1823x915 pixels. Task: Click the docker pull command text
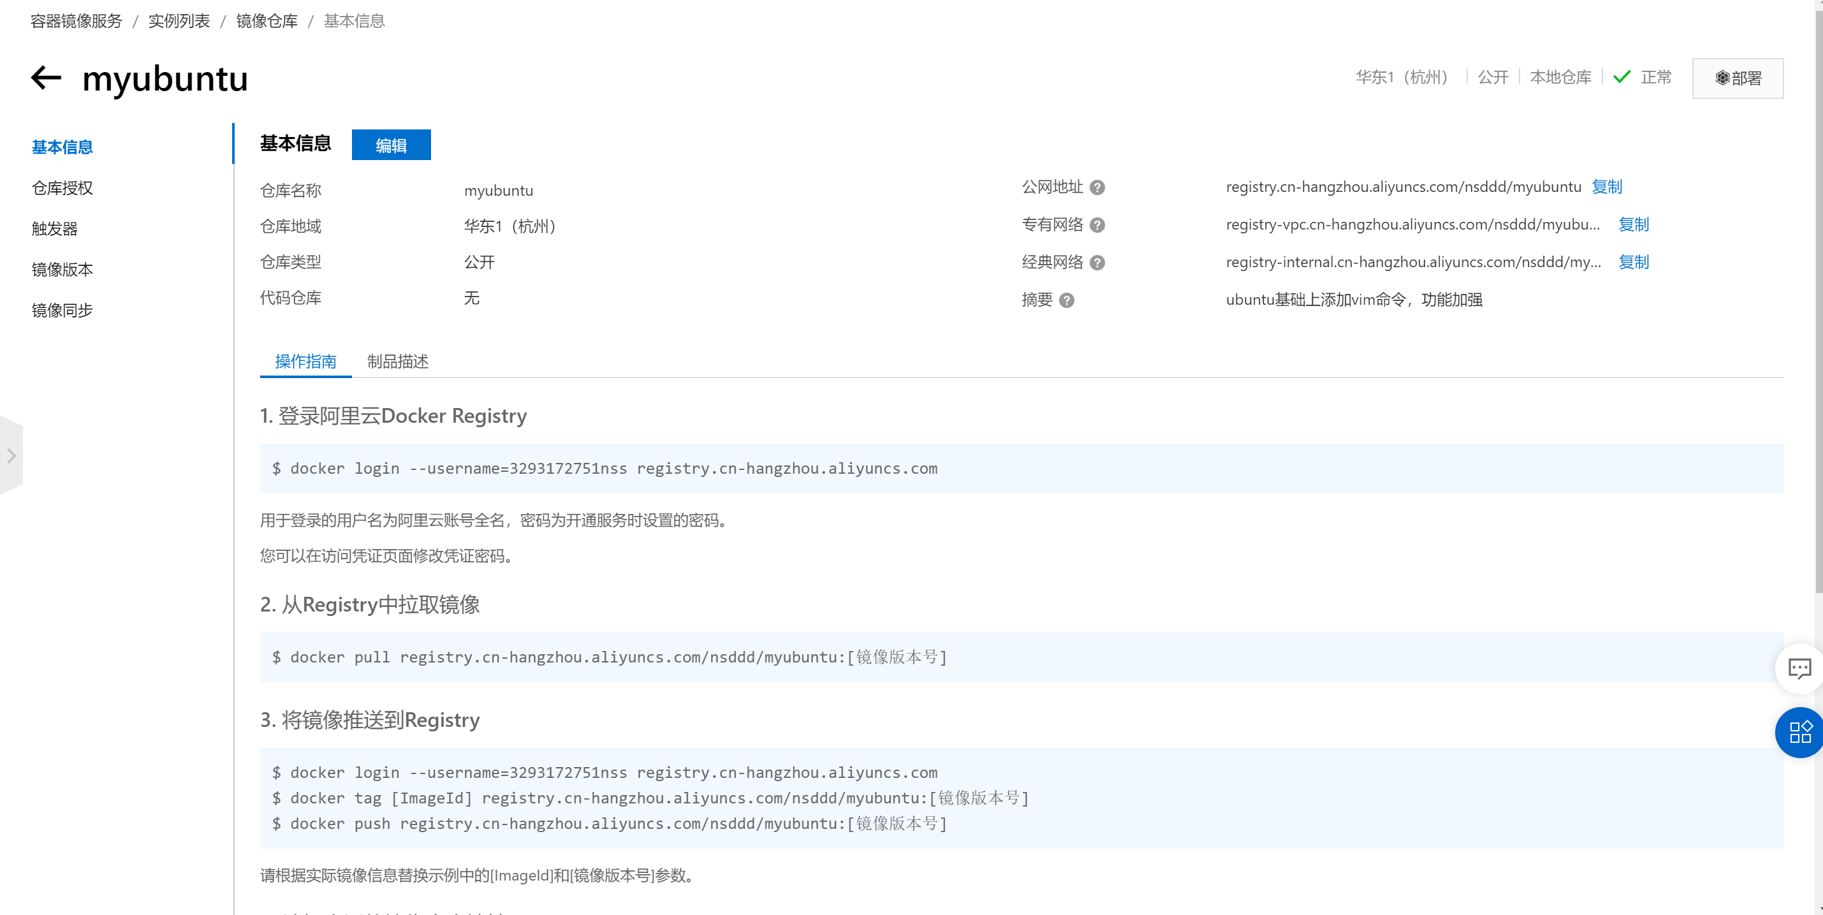610,657
